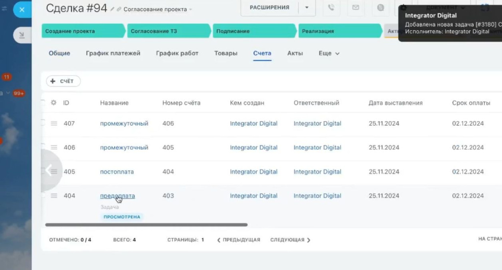Open row menu for invoice ID 406
The image size is (502, 270).
54,147
